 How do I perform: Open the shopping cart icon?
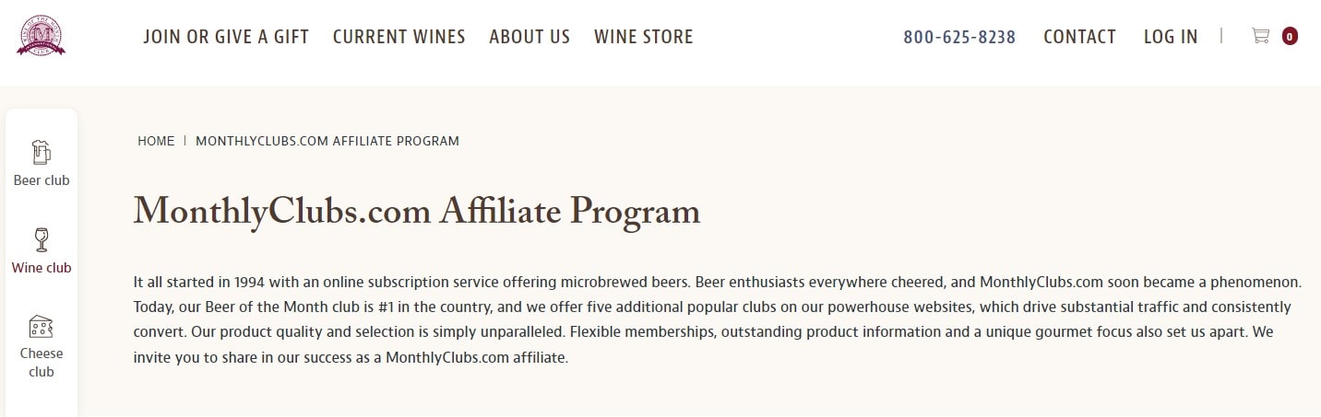point(1260,36)
